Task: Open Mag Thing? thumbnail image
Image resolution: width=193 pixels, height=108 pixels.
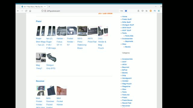Action: click(x=41, y=58)
